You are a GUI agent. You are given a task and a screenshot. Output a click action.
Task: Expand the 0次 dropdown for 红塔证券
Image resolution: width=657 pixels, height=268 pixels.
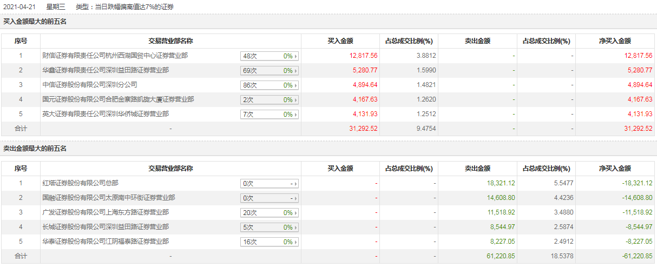[270, 183]
